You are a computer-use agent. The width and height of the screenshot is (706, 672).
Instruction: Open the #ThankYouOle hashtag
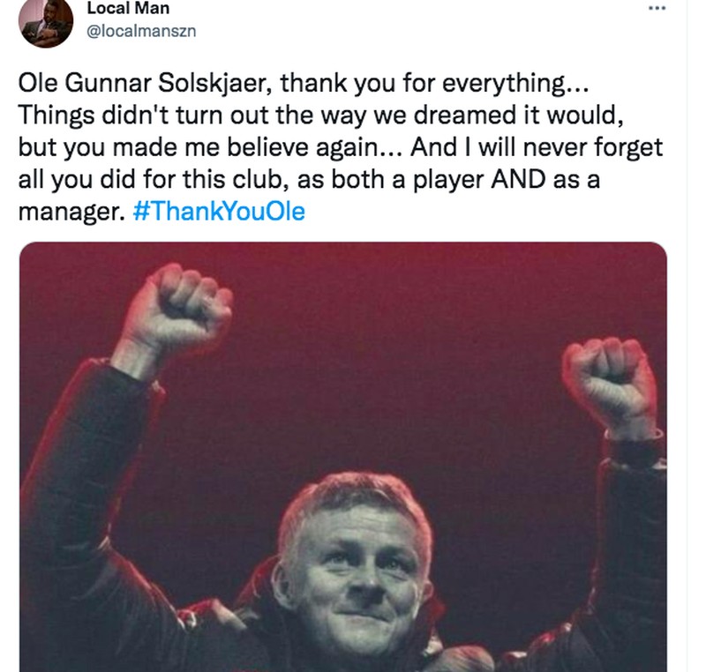point(222,213)
